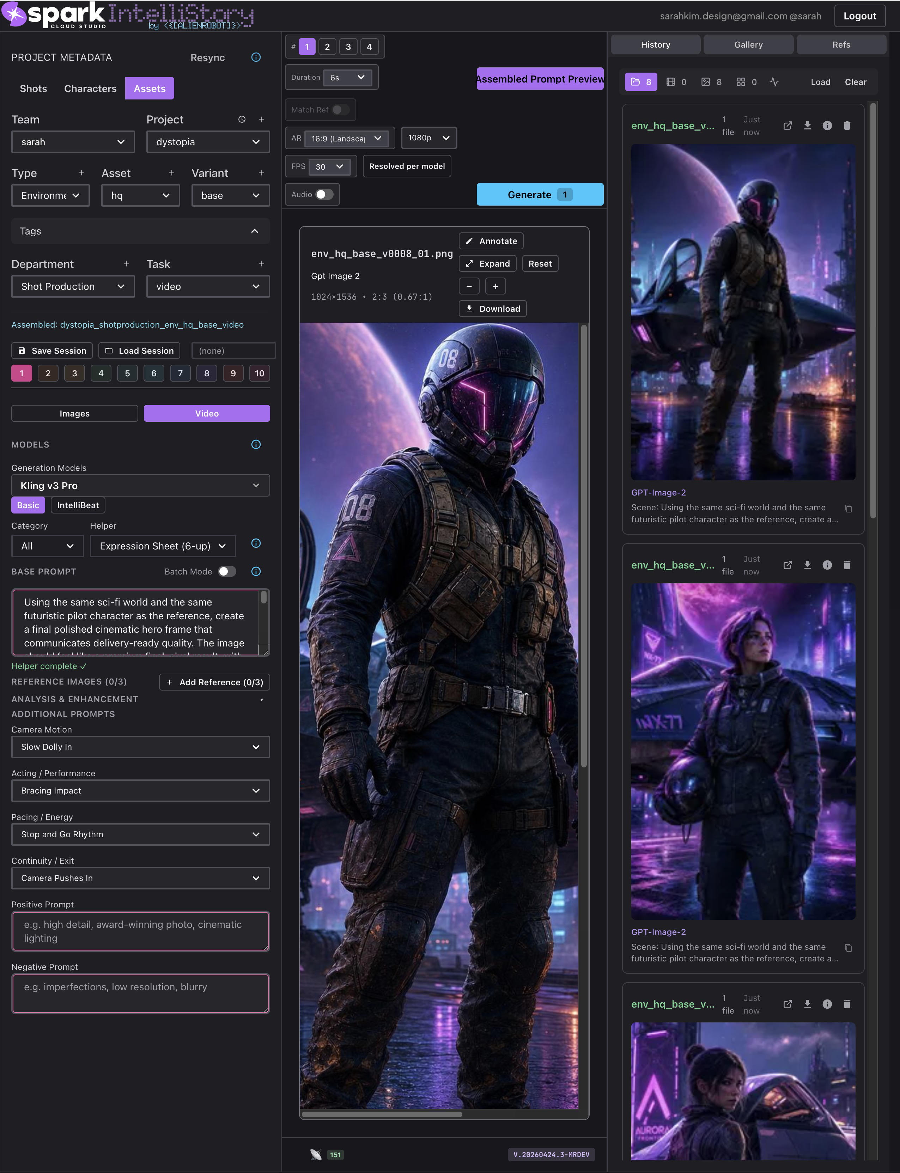Open the Project dropdown showing dystopia

coord(208,142)
